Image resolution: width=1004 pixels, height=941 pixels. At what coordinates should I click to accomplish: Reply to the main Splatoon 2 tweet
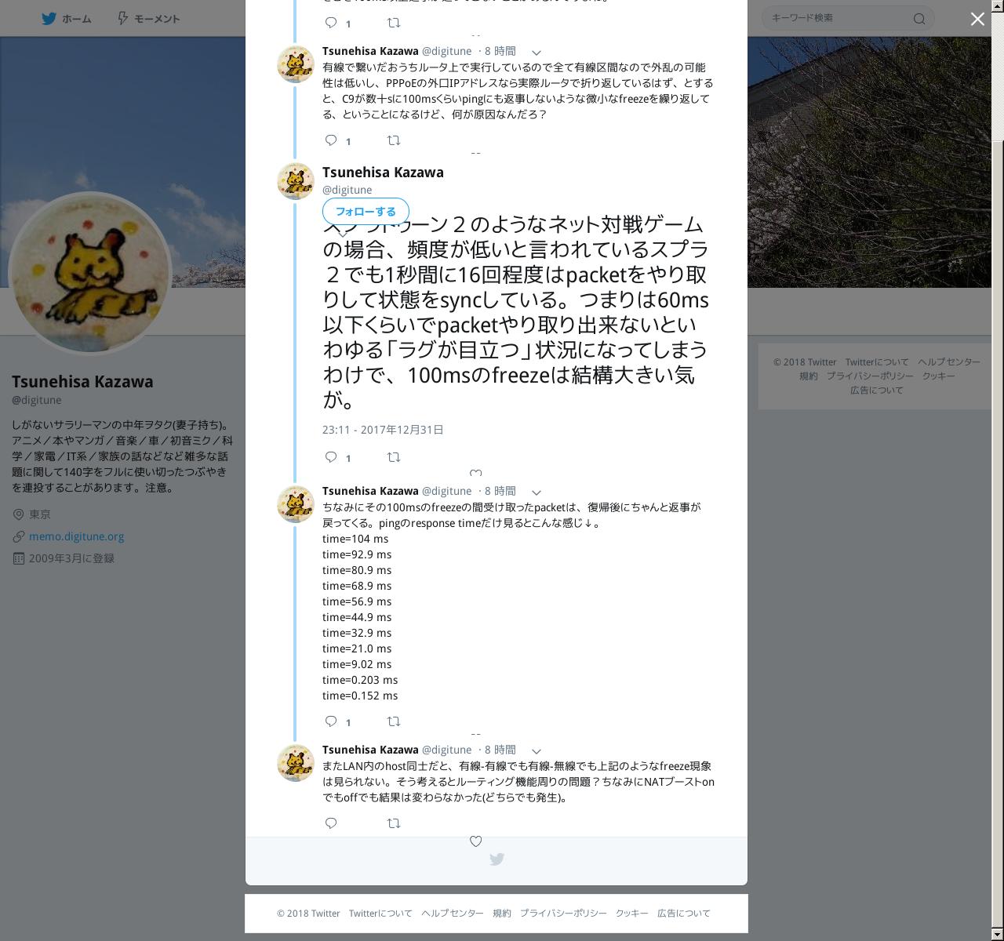click(331, 456)
